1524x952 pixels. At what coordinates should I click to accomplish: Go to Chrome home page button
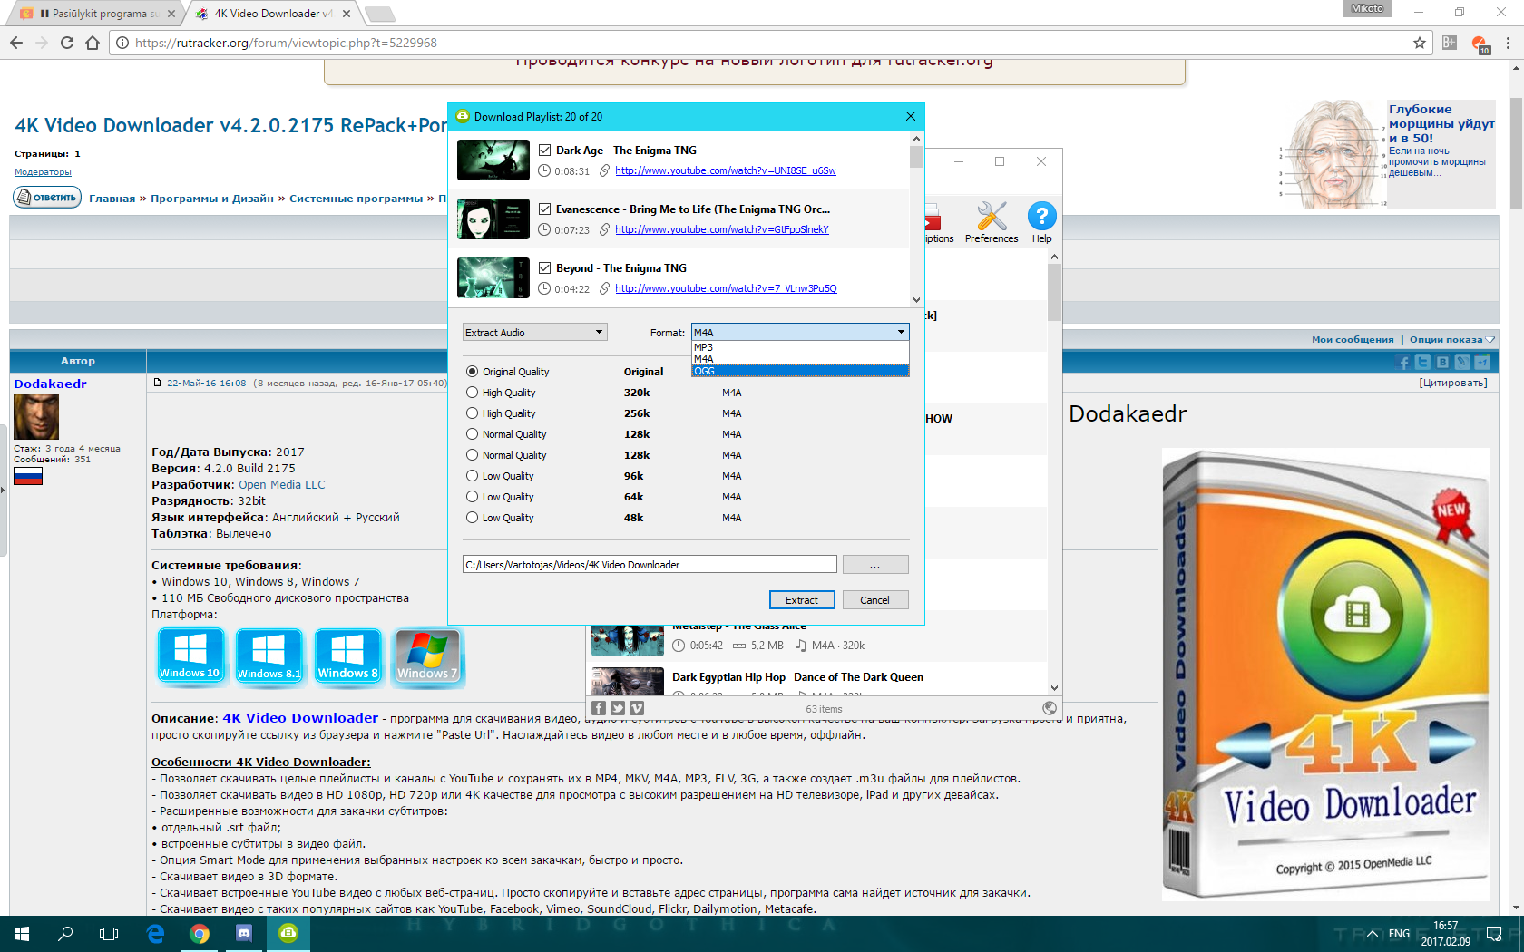coord(93,43)
